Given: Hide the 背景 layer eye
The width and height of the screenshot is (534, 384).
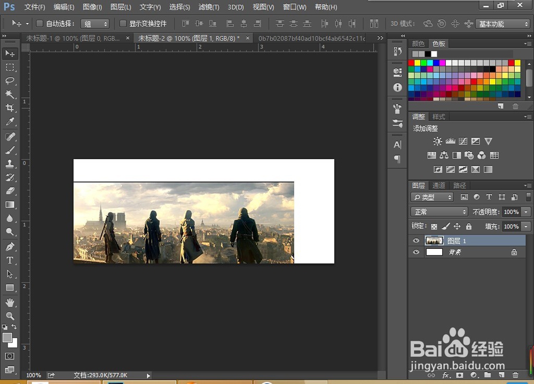Looking at the screenshot, I should coord(416,252).
